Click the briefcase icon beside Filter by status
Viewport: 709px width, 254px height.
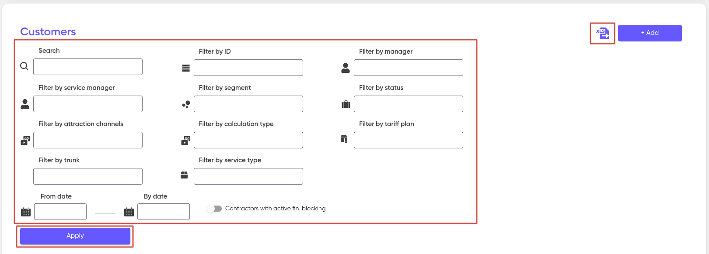tap(346, 104)
